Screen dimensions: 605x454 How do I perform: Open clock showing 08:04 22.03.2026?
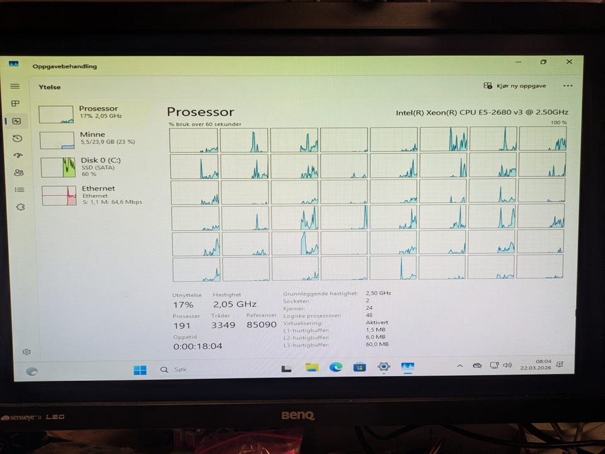click(x=536, y=365)
